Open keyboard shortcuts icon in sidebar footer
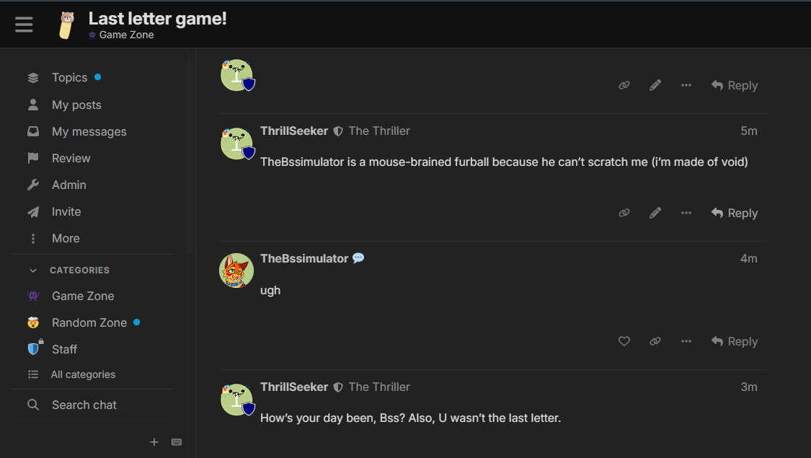Screen dimensions: 811x458 [177, 442]
